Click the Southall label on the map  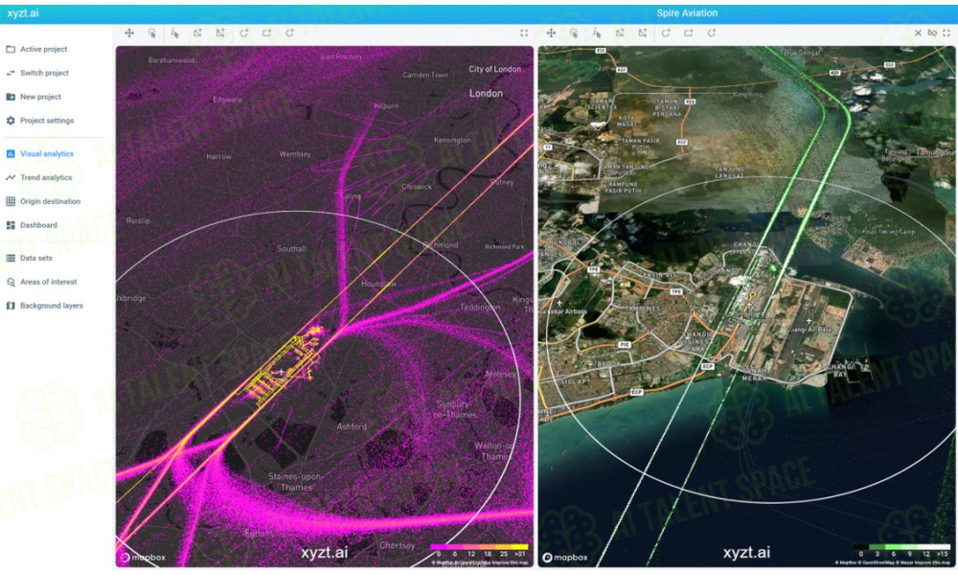(291, 249)
